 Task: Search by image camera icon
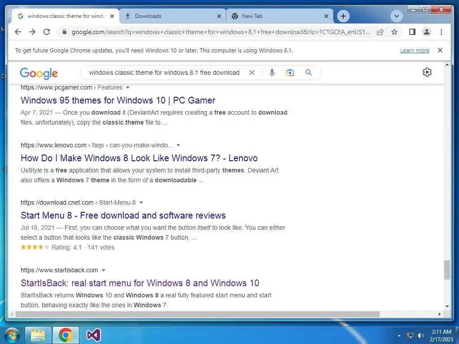290,73
